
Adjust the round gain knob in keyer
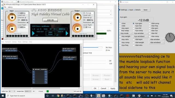pyautogui.click(x=170, y=38)
